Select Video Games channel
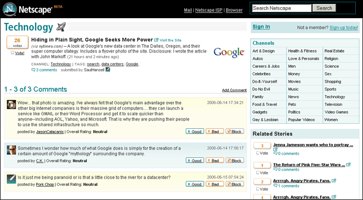 pyautogui.click(x=336, y=112)
